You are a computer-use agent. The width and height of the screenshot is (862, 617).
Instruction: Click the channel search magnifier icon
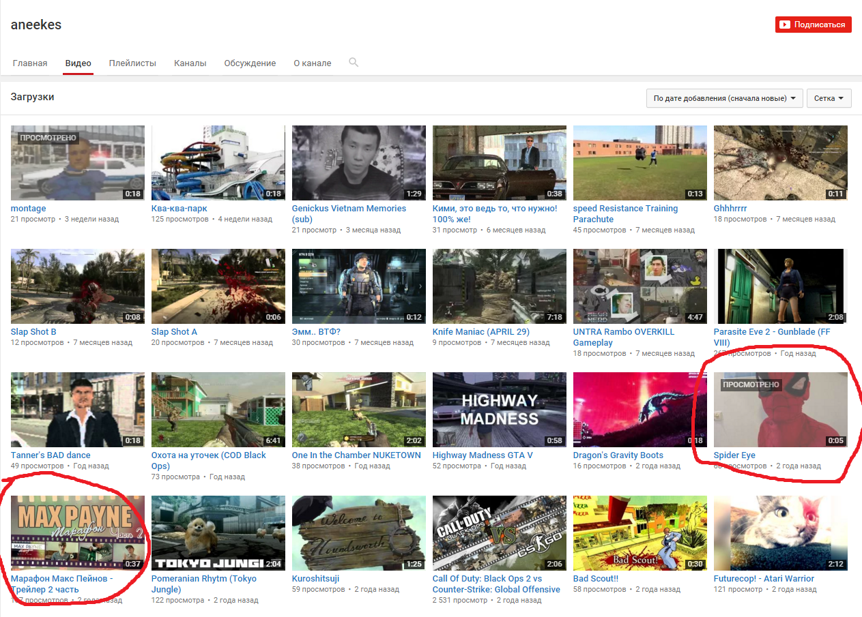click(354, 62)
